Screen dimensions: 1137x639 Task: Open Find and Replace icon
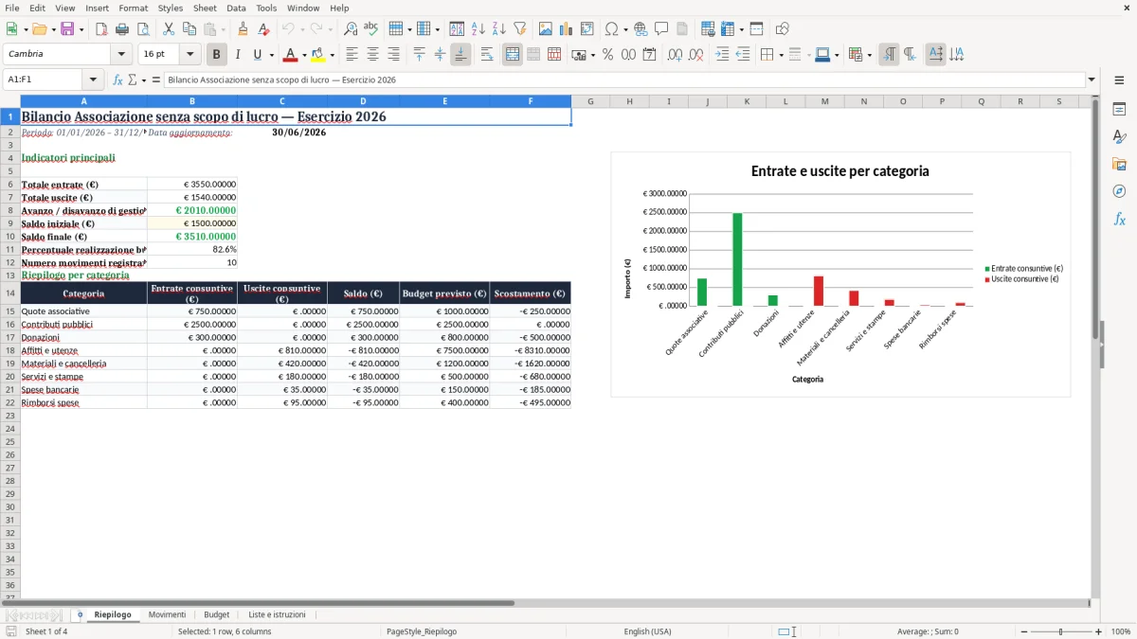[x=351, y=29]
